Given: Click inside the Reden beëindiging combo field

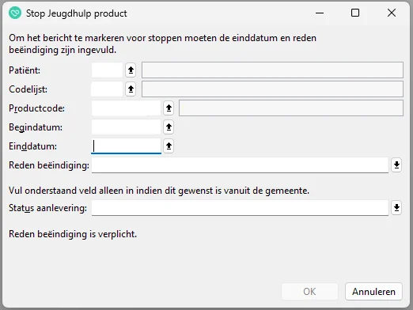Looking at the screenshot, I should [x=240, y=165].
